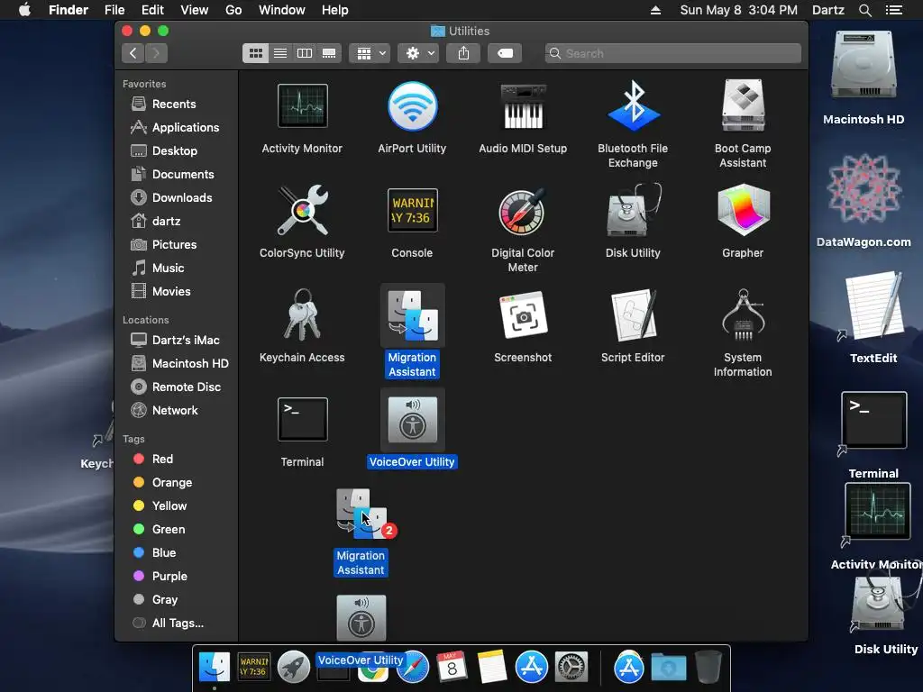Select ColorSync Utility icon
The width and height of the screenshot is (923, 692).
tap(302, 210)
